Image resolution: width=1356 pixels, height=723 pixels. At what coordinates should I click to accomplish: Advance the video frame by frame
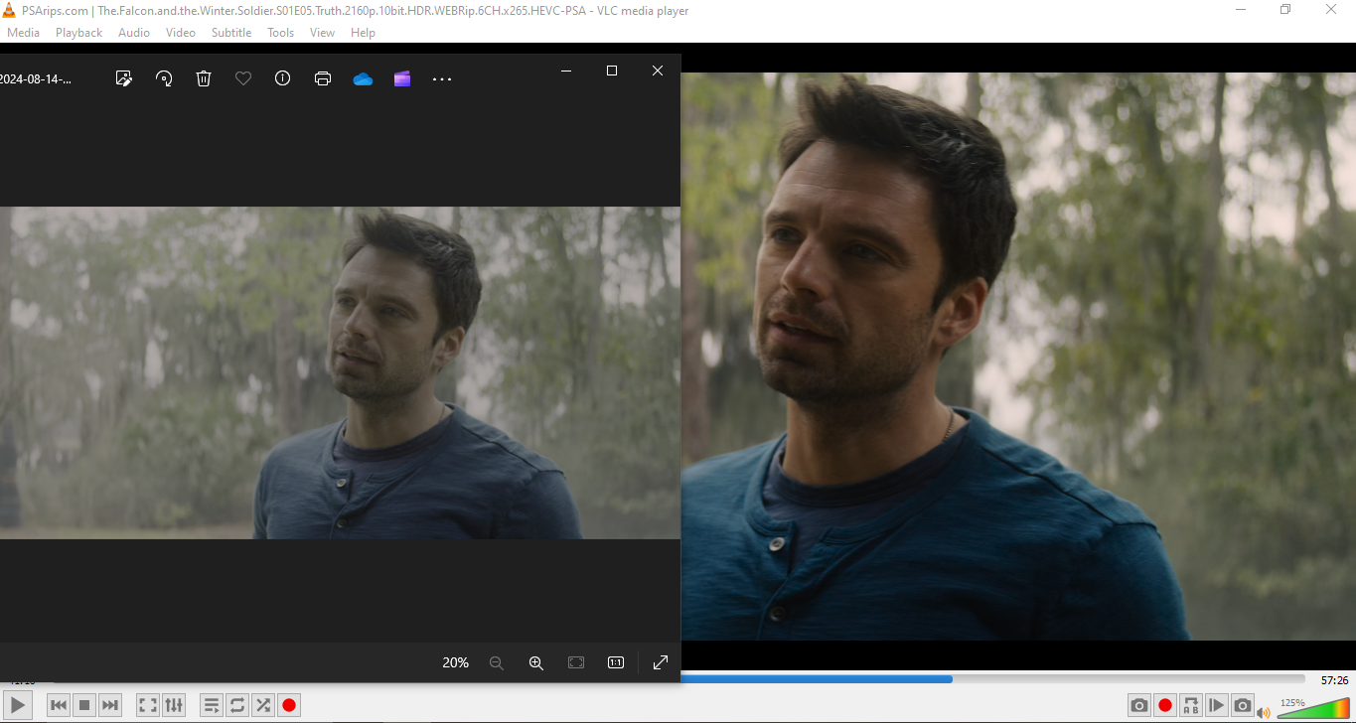tap(1217, 705)
